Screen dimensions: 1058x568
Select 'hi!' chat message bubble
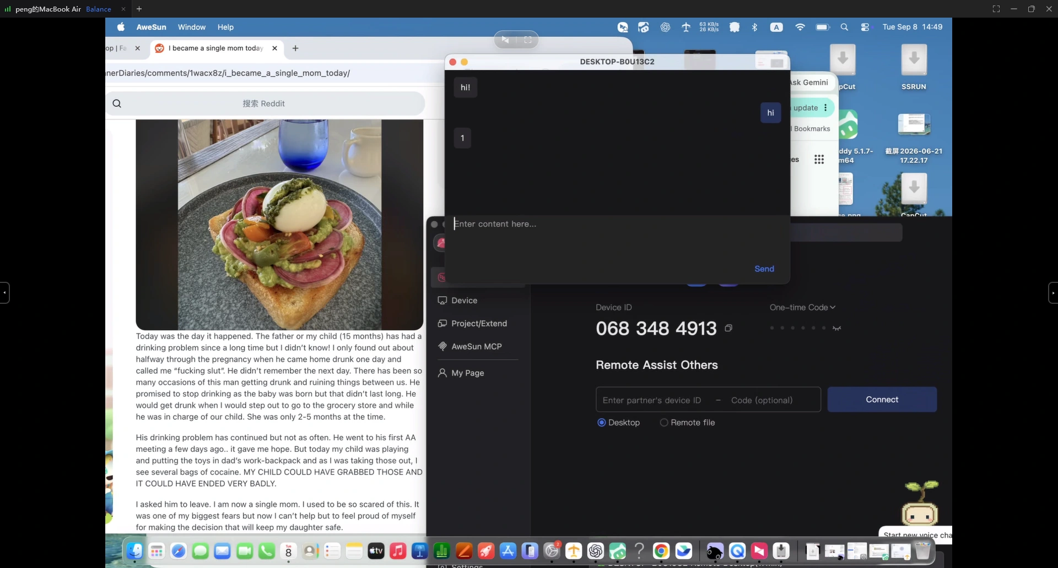[x=466, y=88]
